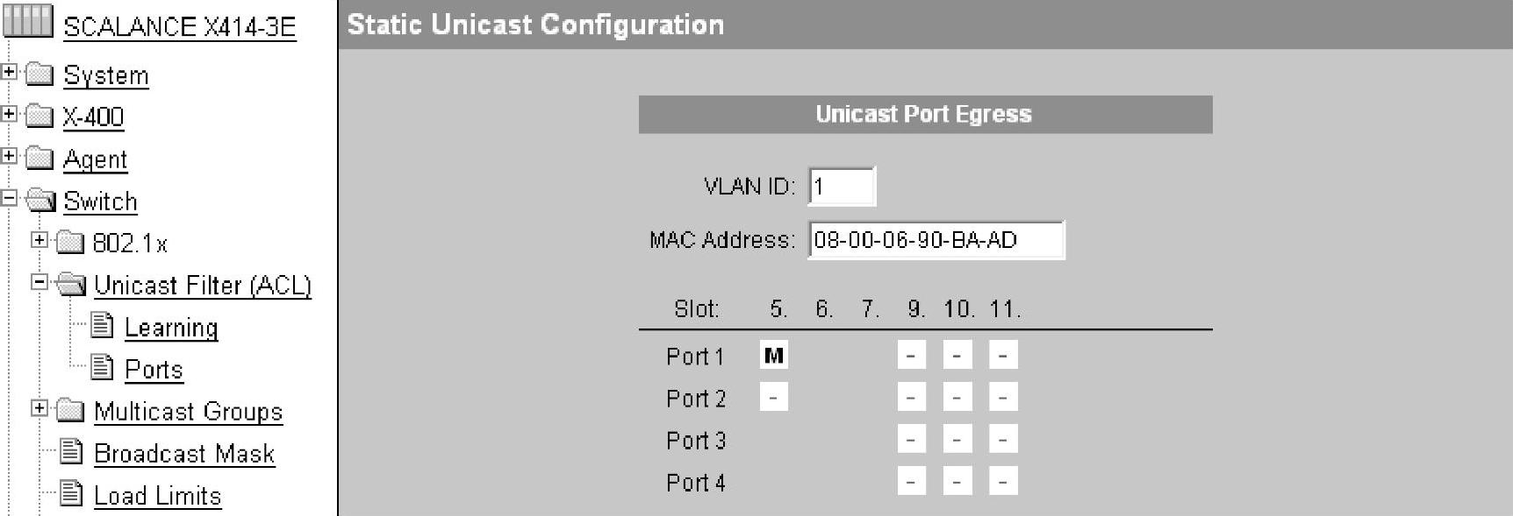Open the Broadcast Mask link
The width and height of the screenshot is (1513, 516).
point(184,454)
